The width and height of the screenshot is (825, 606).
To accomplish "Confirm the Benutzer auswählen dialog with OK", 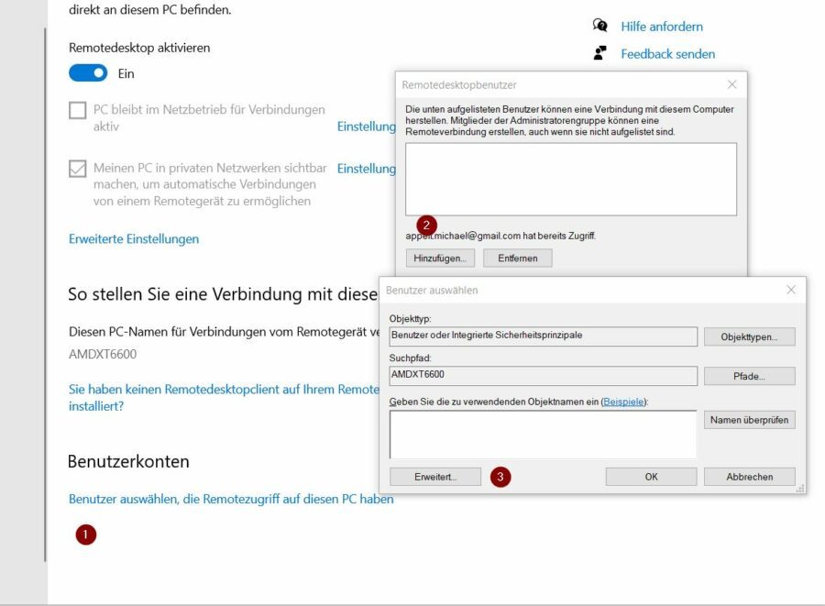I will (x=650, y=476).
